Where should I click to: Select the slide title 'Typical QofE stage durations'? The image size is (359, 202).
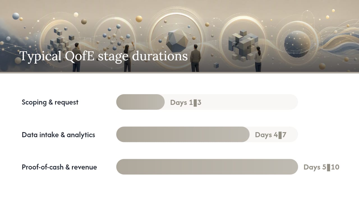(x=103, y=56)
